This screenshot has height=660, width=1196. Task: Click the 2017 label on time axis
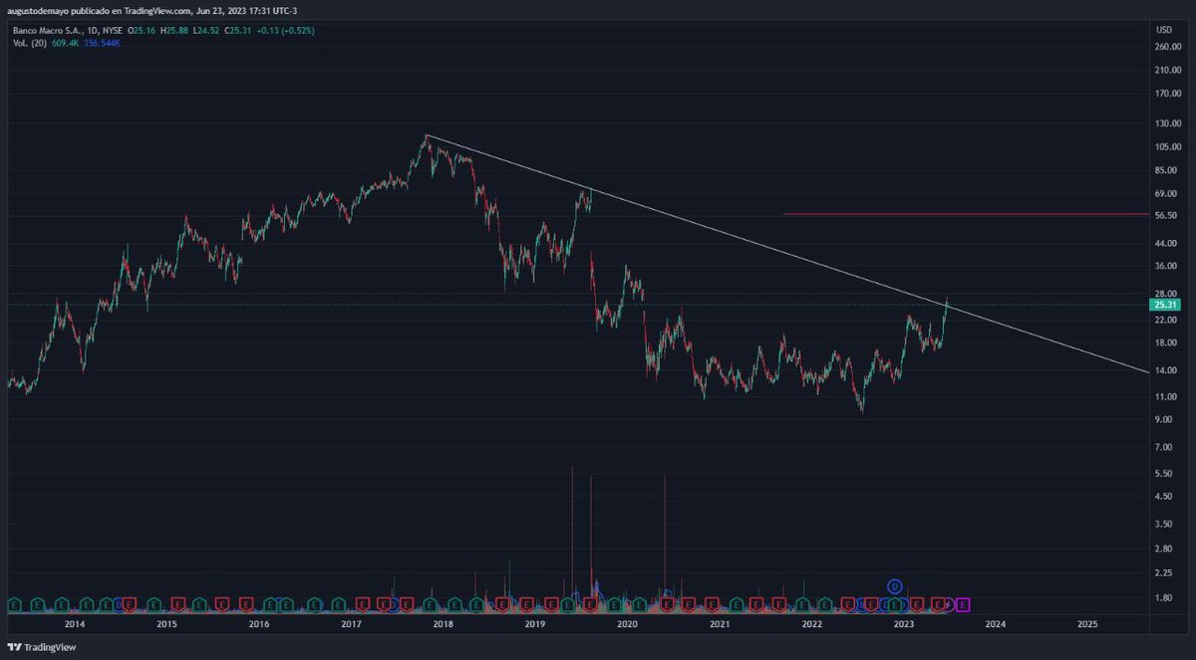pyautogui.click(x=351, y=623)
